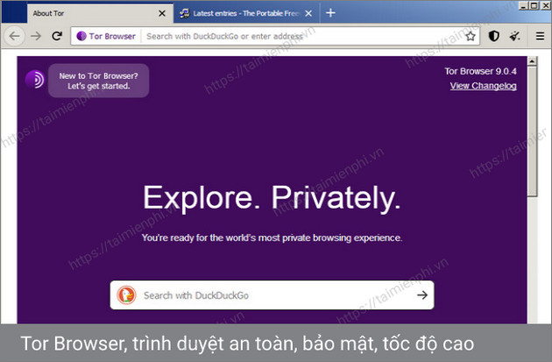The height and width of the screenshot is (362, 552).
Task: Click the New Identity broom icon
Action: pos(514,36)
